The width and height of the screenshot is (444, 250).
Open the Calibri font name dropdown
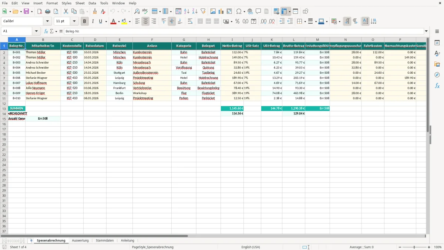point(47,21)
